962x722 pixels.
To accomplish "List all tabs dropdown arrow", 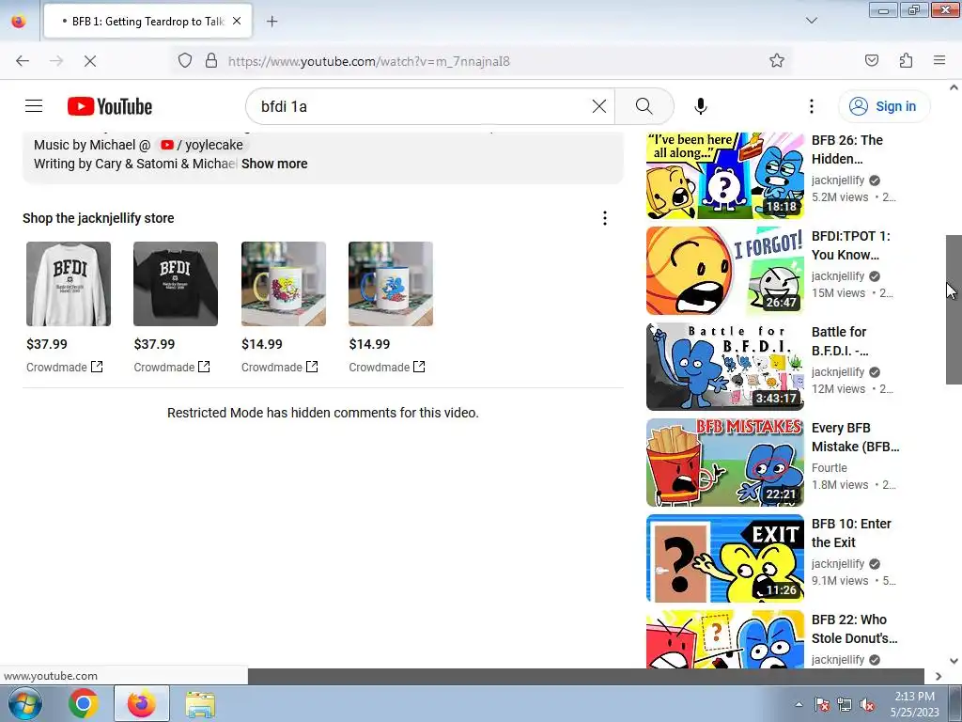I will pos(811,21).
